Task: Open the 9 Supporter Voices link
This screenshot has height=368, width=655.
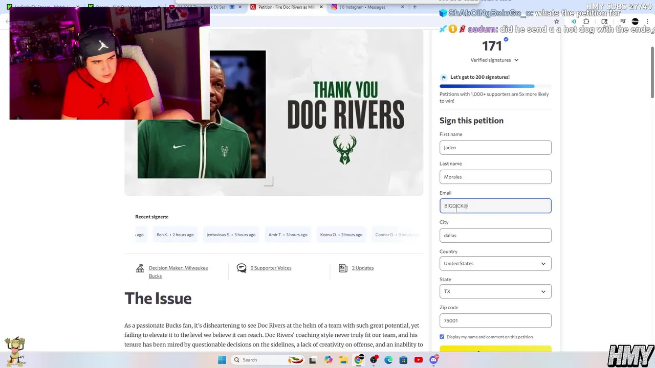Action: (271, 268)
